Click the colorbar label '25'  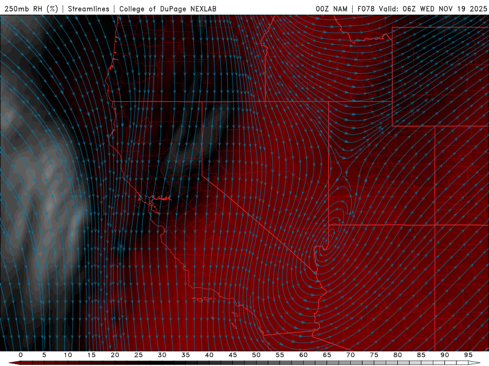139,355
